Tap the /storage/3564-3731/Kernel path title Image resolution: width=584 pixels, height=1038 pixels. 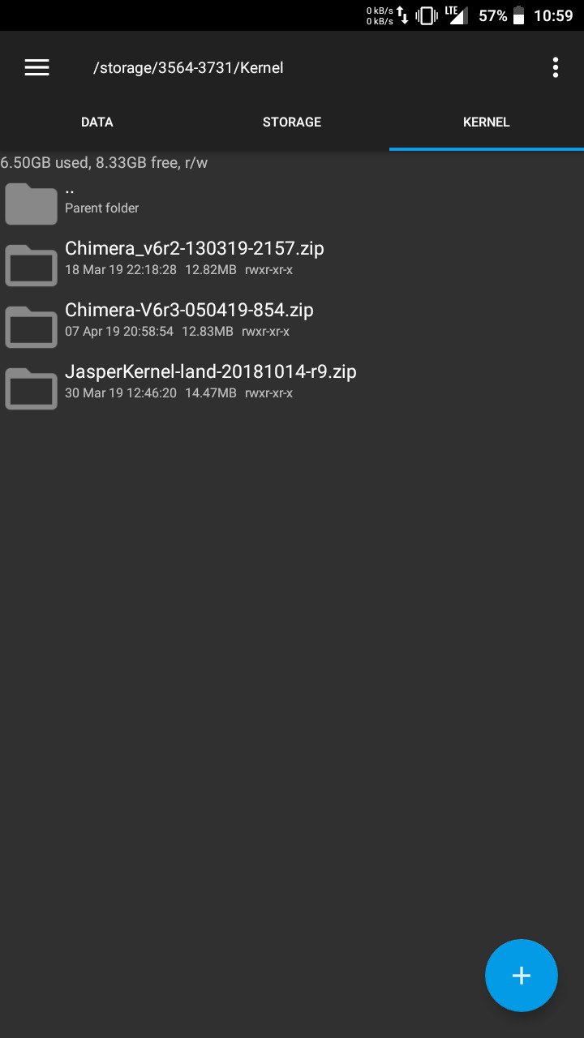(x=188, y=68)
